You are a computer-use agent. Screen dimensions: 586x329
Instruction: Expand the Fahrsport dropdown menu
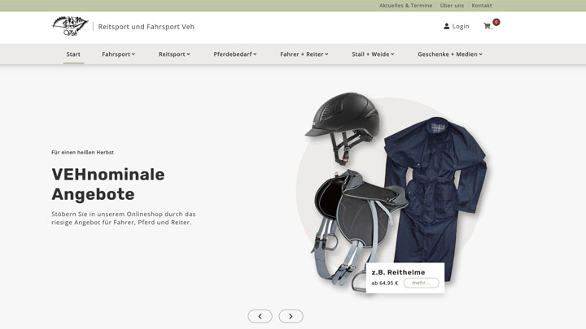pos(119,54)
